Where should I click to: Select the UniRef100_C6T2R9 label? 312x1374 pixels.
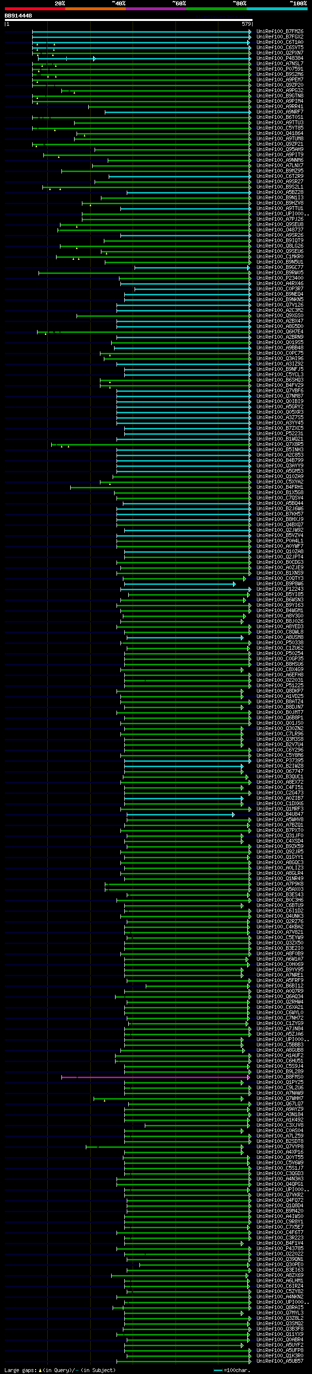pos(279,176)
